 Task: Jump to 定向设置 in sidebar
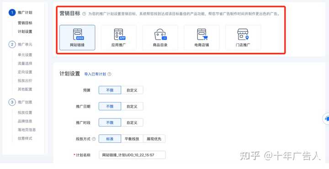[x=25, y=72]
